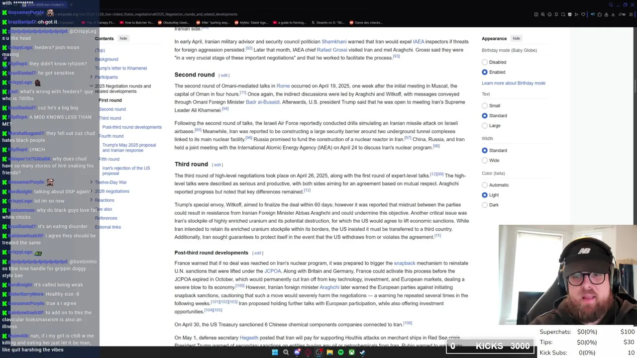
Task: Edit Post-third round developments section
Action: point(258,253)
